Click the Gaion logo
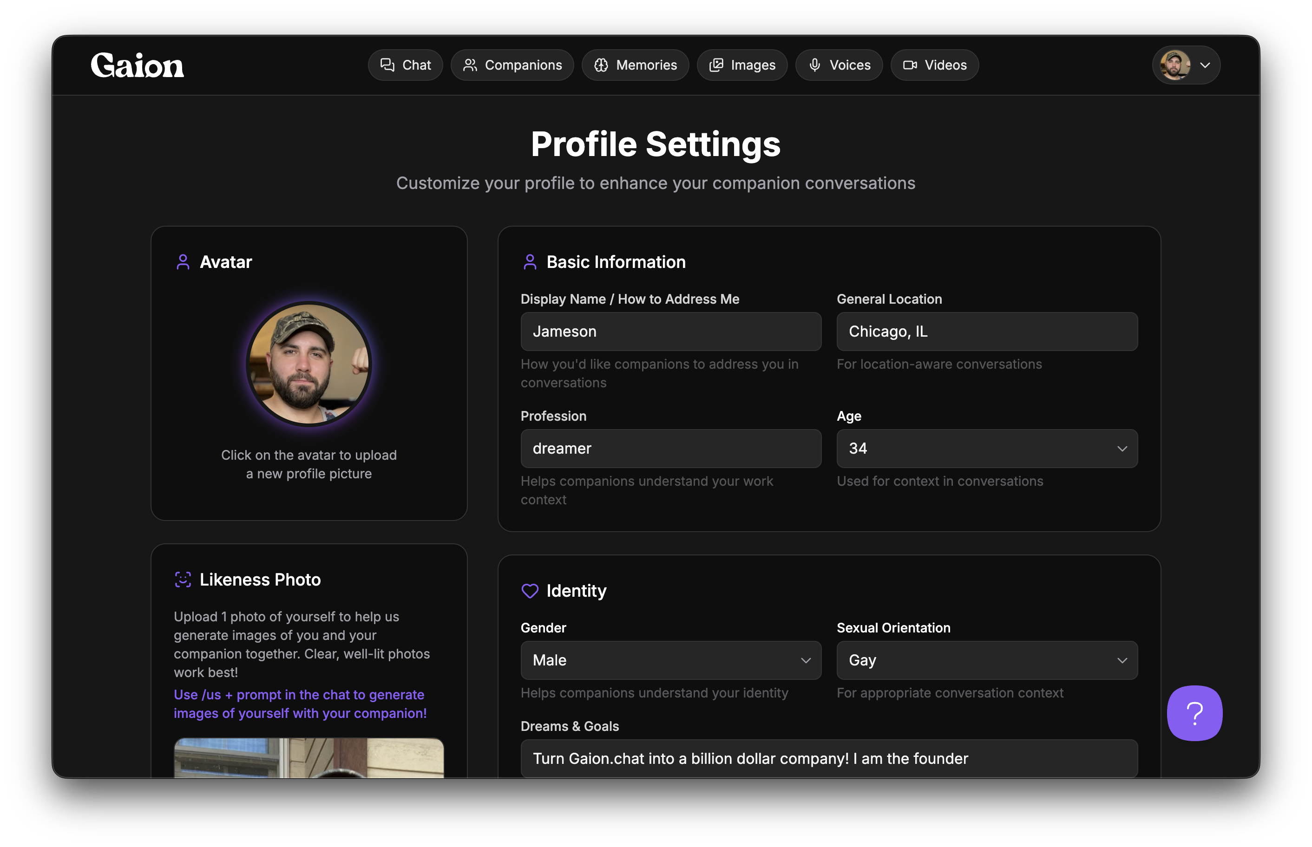Viewport: 1312px width, 847px height. click(x=138, y=65)
